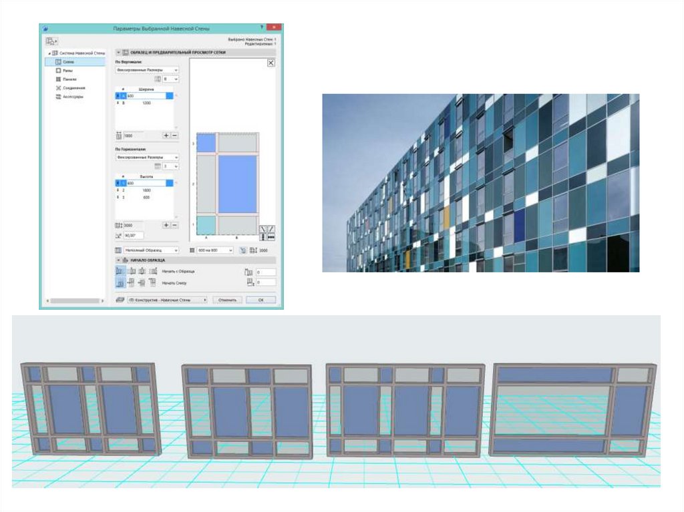Image resolution: width=684 pixels, height=512 pixels.
Task: Toggle the last icon in the Начать Снизу row
Action: pyautogui.click(x=153, y=283)
